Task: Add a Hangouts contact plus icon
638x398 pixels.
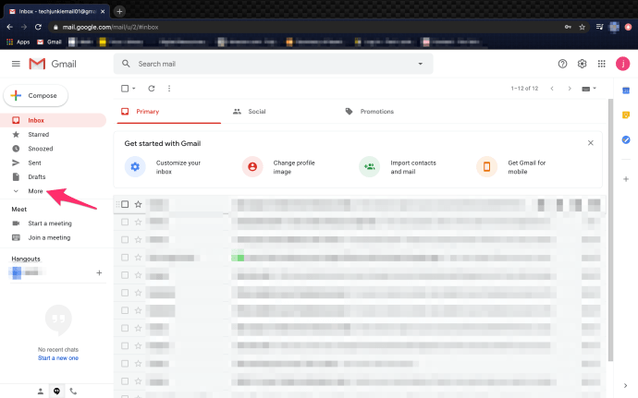Action: (99, 272)
